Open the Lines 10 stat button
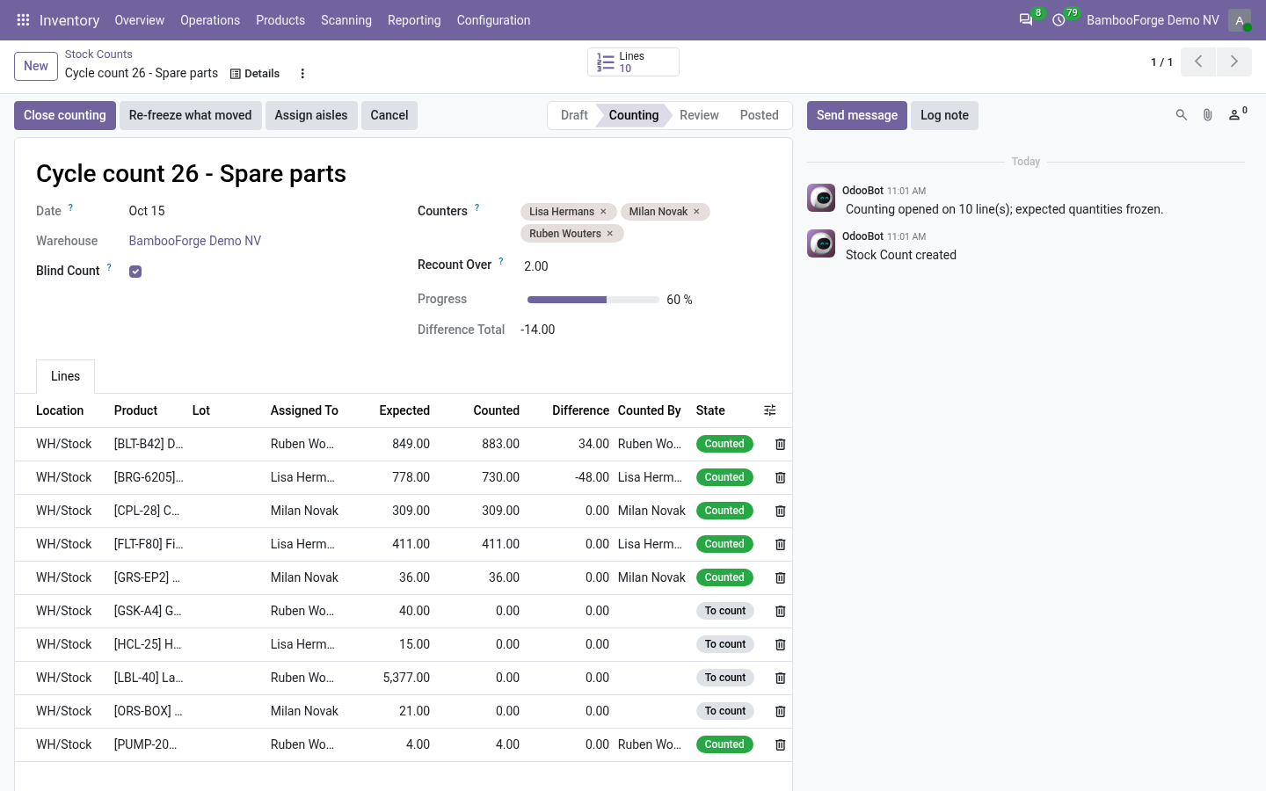1266x791 pixels. (633, 62)
